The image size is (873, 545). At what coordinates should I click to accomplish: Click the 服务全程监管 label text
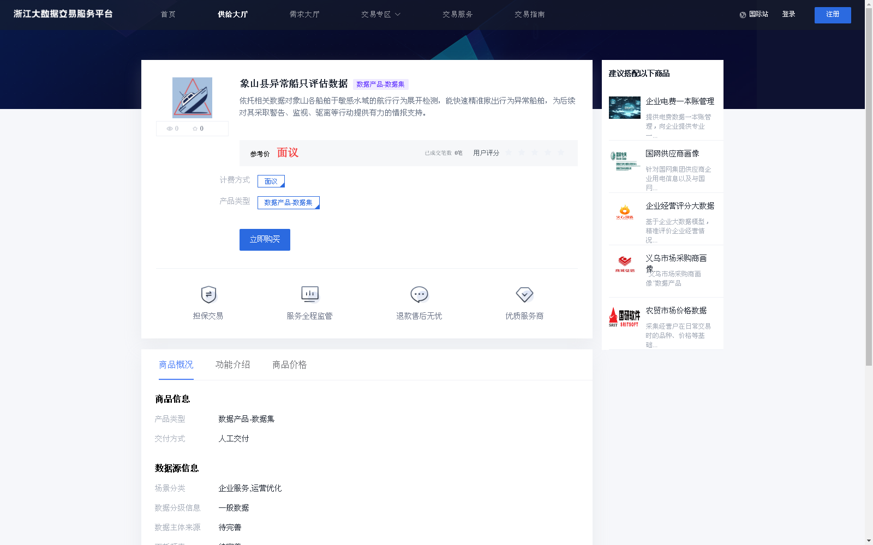[309, 316]
